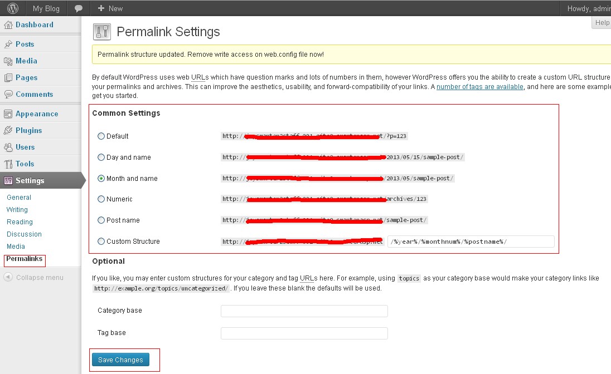The height and width of the screenshot is (374, 611).
Task: Collapse the admin sidebar menu
Action: pyautogui.click(x=33, y=278)
